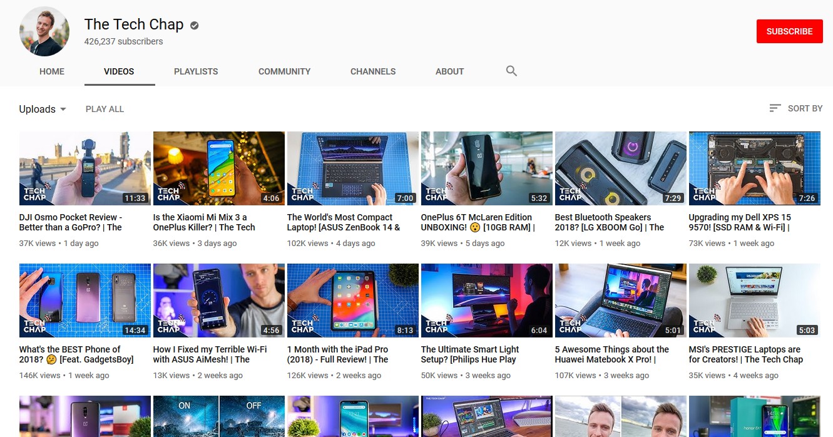
Task: Click the 39K views 5 days ago text
Action: [463, 244]
